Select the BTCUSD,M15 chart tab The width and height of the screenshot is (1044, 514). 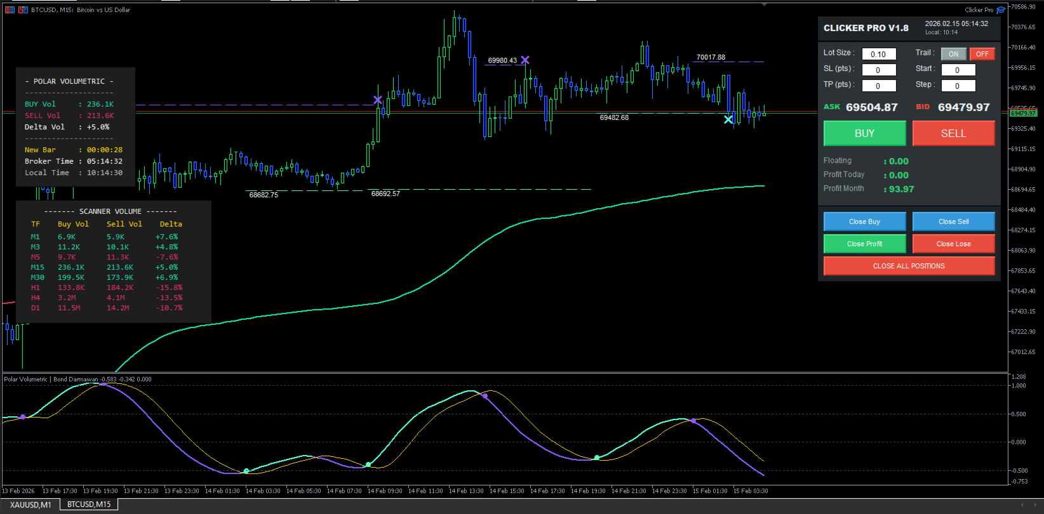click(89, 504)
